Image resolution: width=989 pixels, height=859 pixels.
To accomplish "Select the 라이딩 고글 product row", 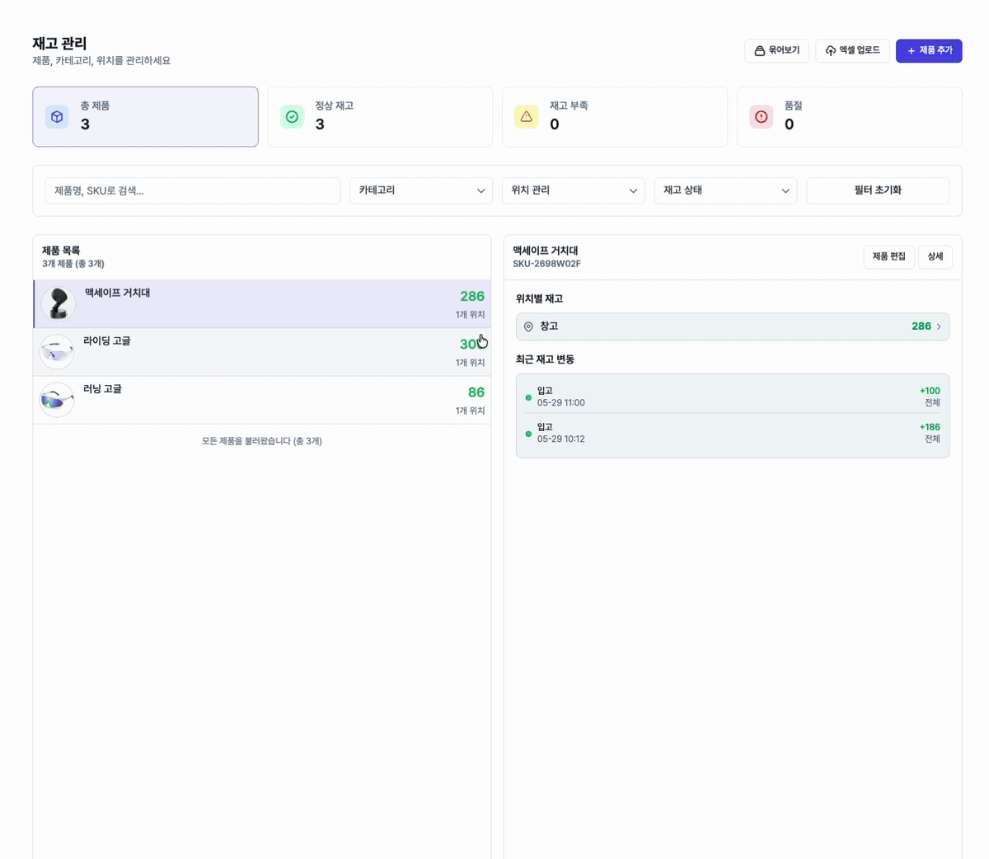I will [262, 352].
